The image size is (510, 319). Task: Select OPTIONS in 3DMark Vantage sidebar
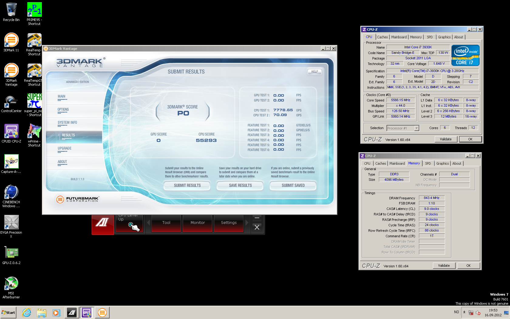coord(74,111)
